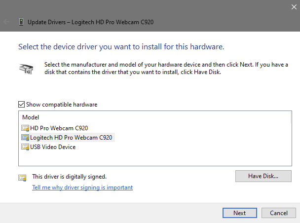Open Tell me why driver signing is important
This screenshot has width=300, height=223.
[x=82, y=187]
